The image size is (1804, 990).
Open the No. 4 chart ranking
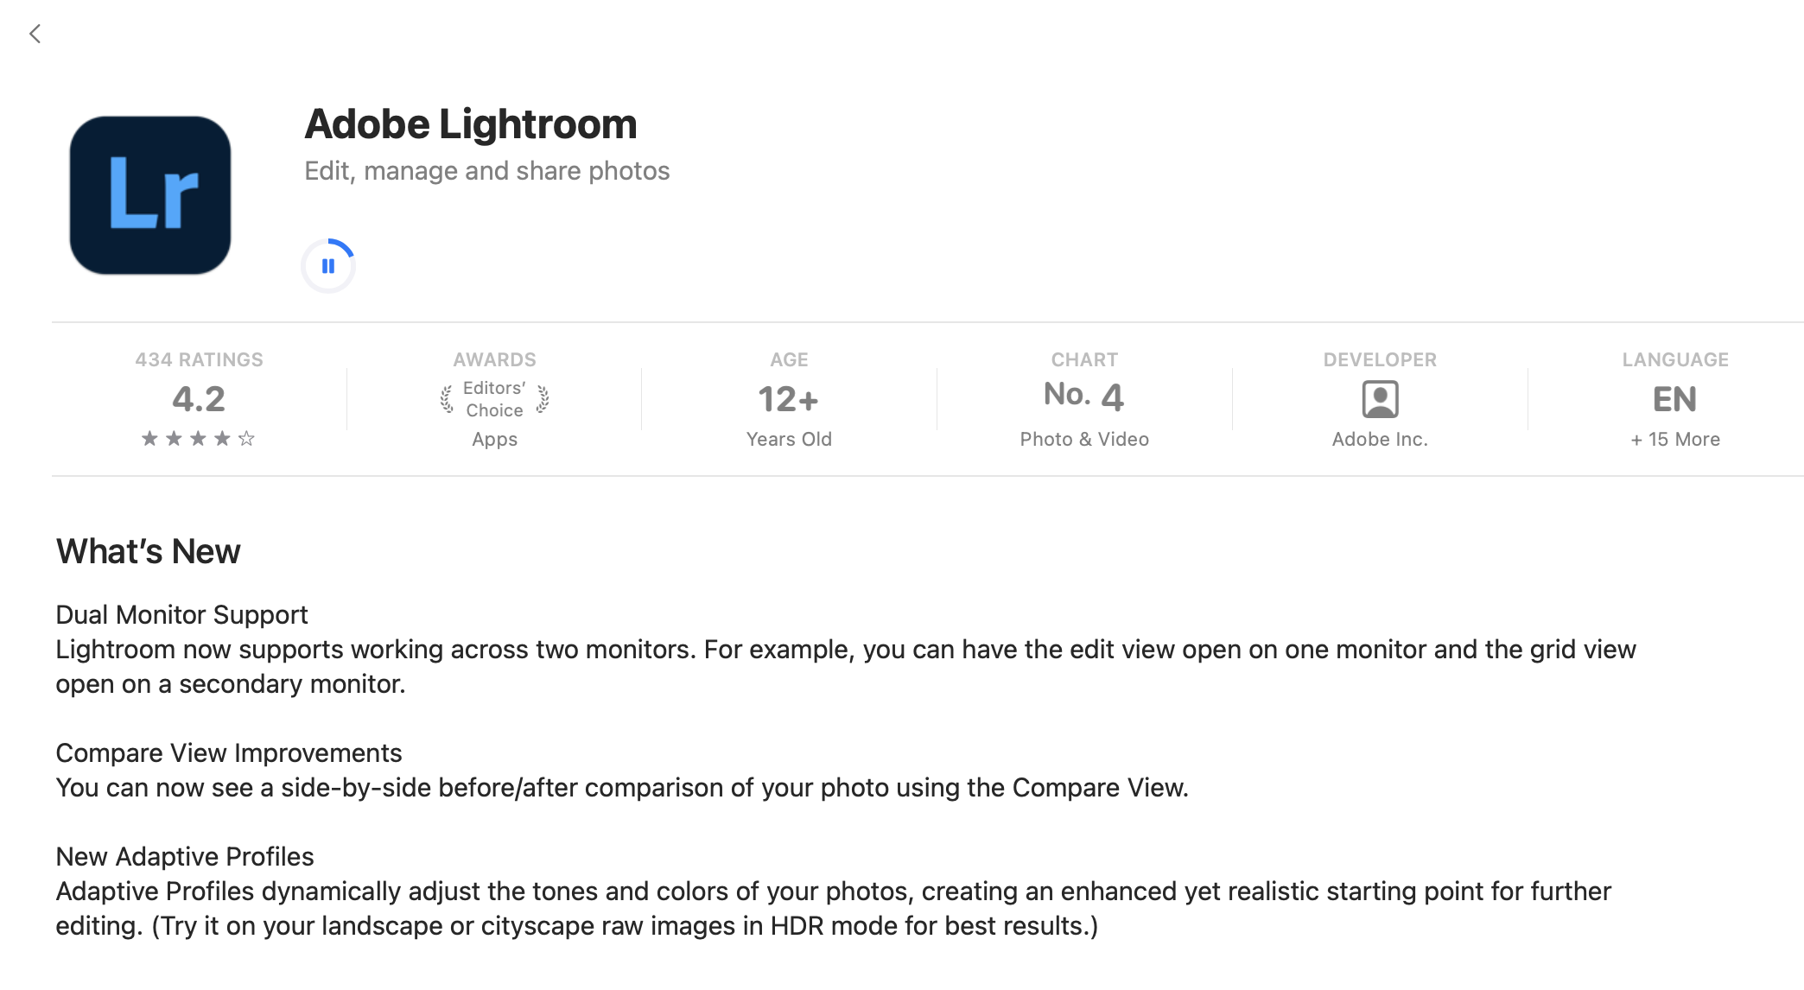click(1083, 396)
